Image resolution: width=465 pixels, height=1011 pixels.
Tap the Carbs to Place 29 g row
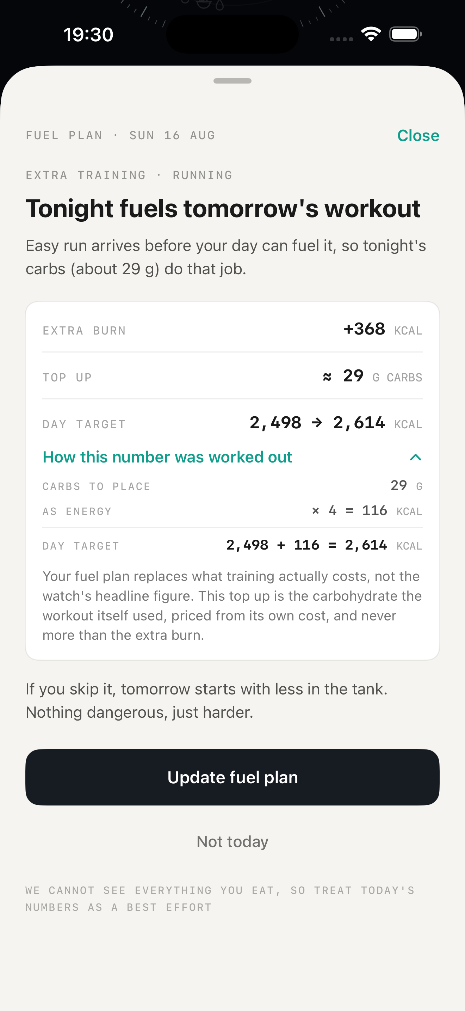[232, 486]
